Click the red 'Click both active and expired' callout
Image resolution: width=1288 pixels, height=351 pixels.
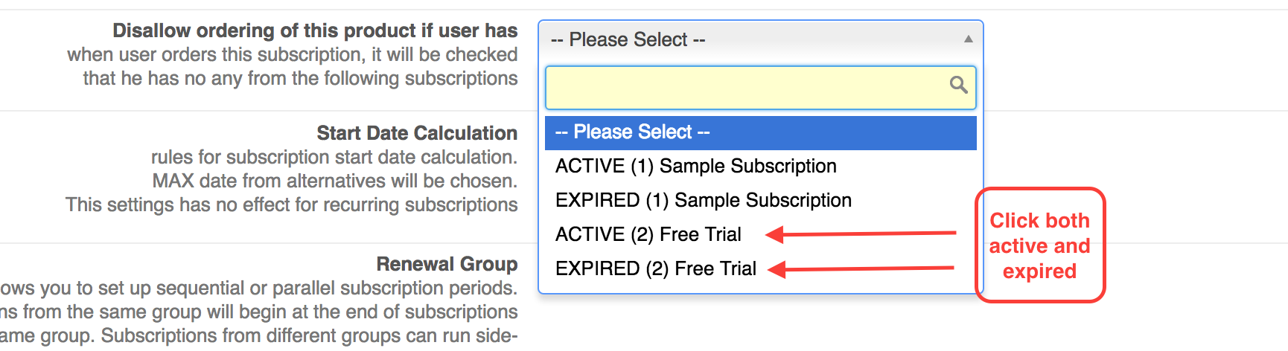(1039, 245)
